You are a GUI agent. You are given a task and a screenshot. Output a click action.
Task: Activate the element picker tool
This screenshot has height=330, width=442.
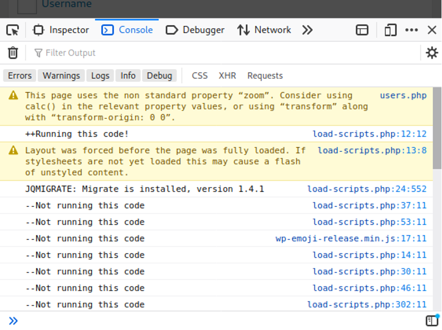(x=13, y=30)
